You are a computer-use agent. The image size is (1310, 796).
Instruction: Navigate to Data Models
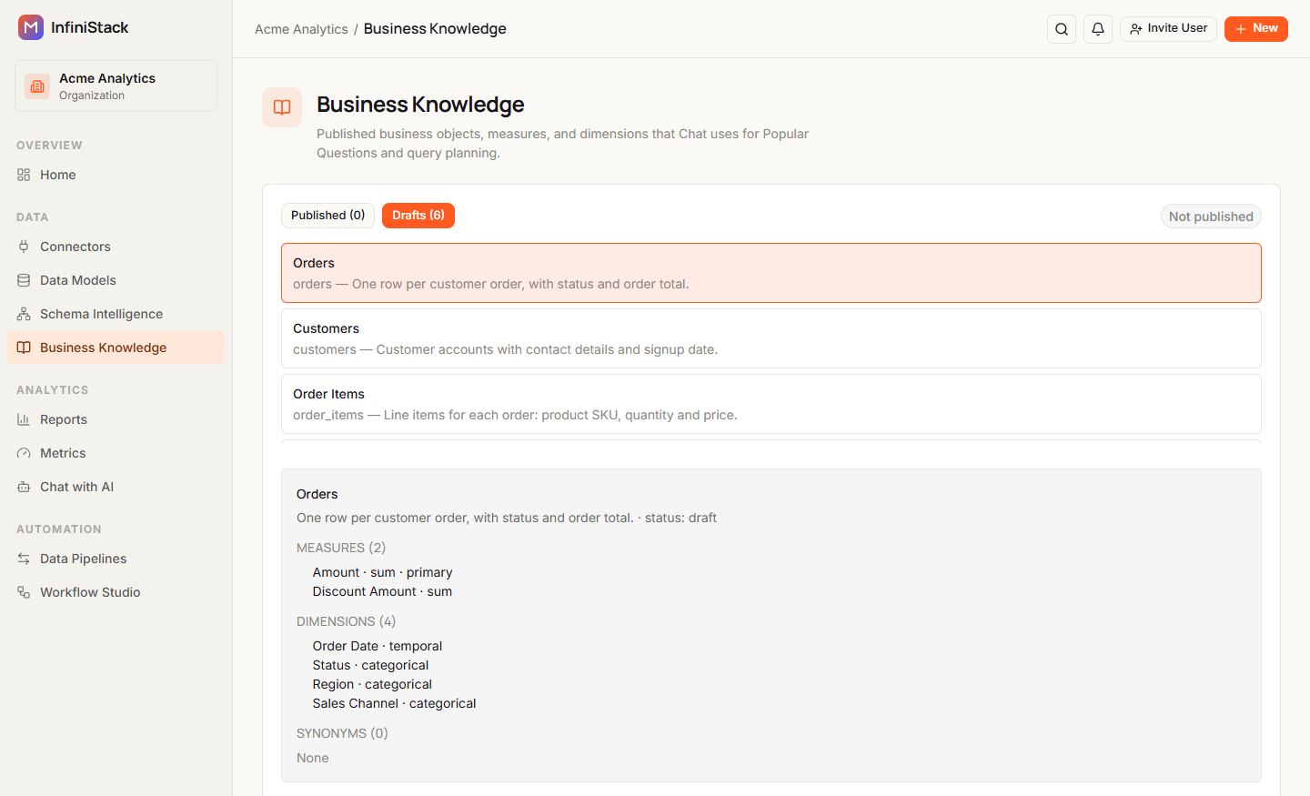(x=116, y=280)
